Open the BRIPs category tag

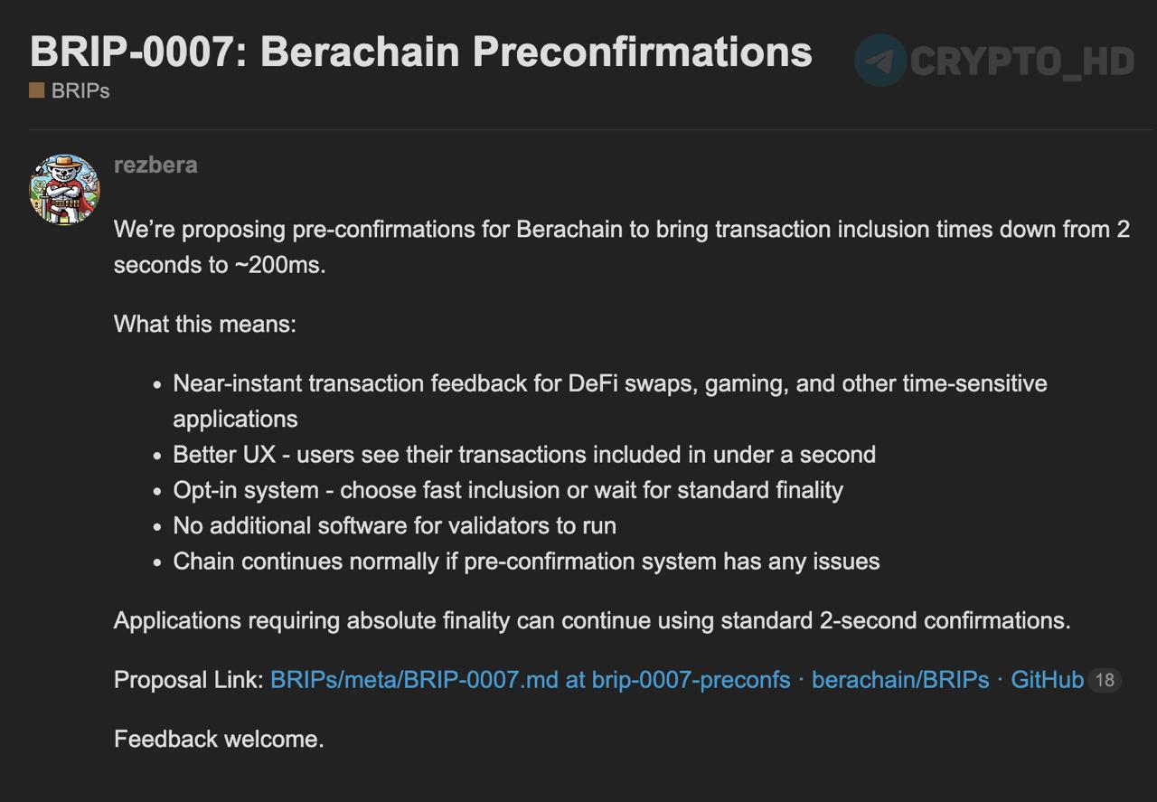tap(80, 90)
